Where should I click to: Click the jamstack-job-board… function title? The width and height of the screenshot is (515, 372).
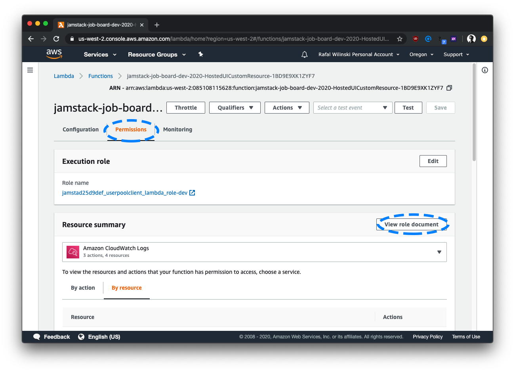pyautogui.click(x=108, y=108)
